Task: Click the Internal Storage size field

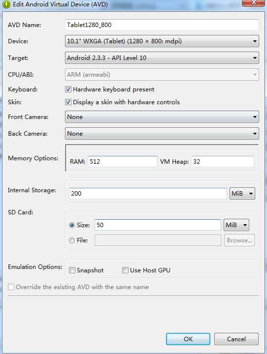Action: (x=147, y=194)
